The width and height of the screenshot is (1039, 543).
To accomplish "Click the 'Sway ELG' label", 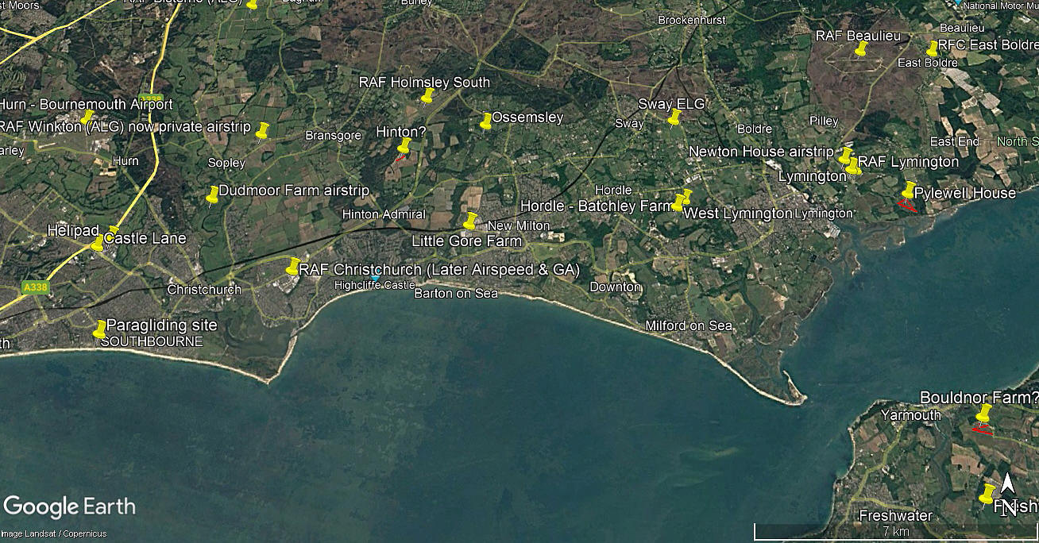I will (671, 104).
